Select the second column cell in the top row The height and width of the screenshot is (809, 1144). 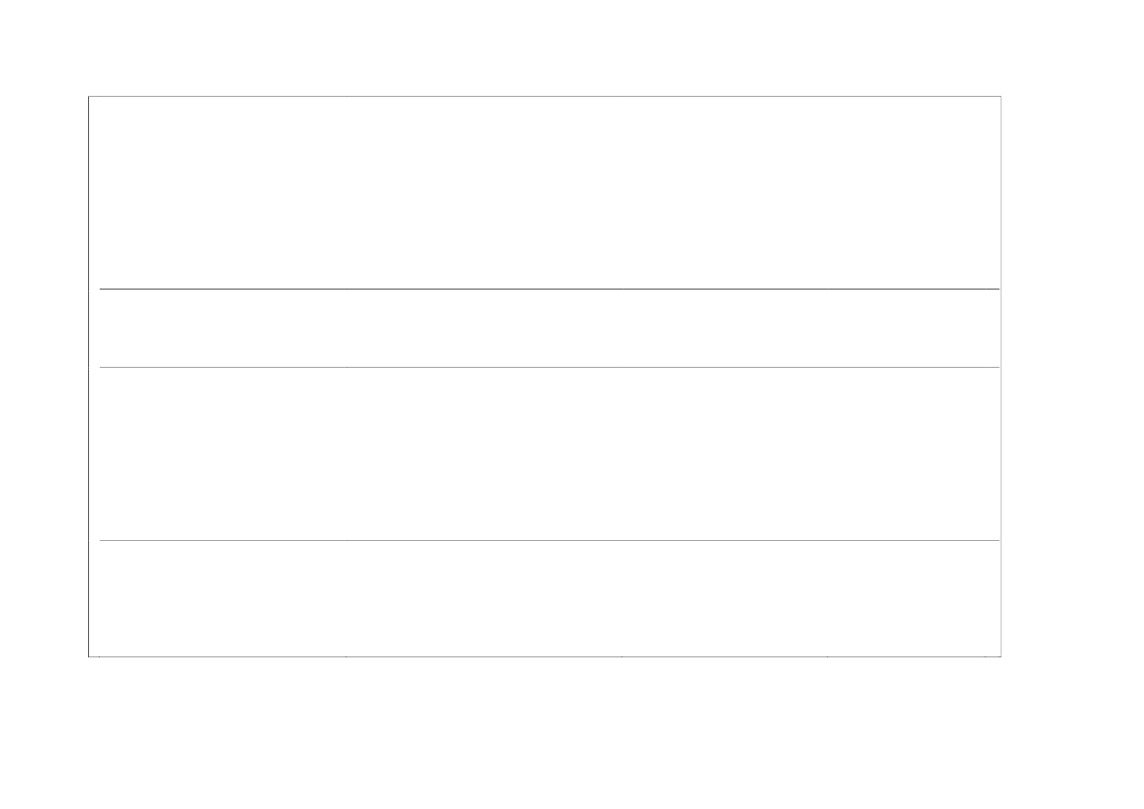pyautogui.click(x=483, y=193)
